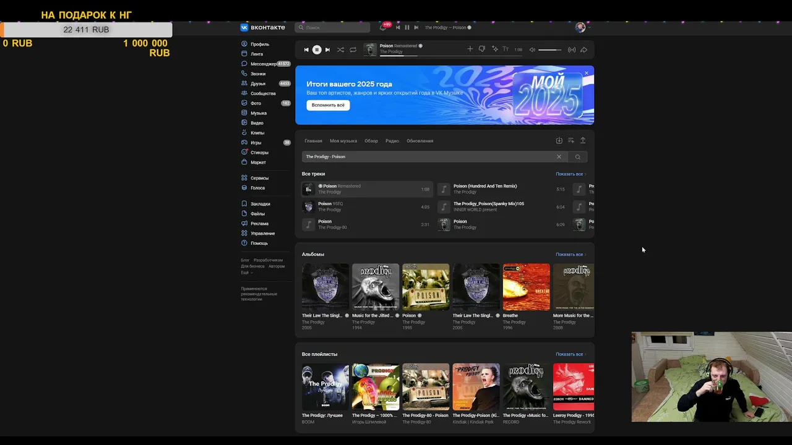The width and height of the screenshot is (792, 445).
Task: Open Стикеры section
Action: (x=255, y=153)
